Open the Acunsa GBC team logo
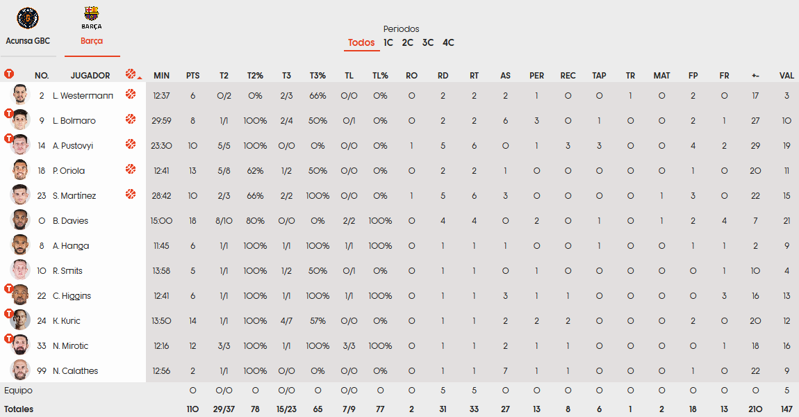 point(28,18)
